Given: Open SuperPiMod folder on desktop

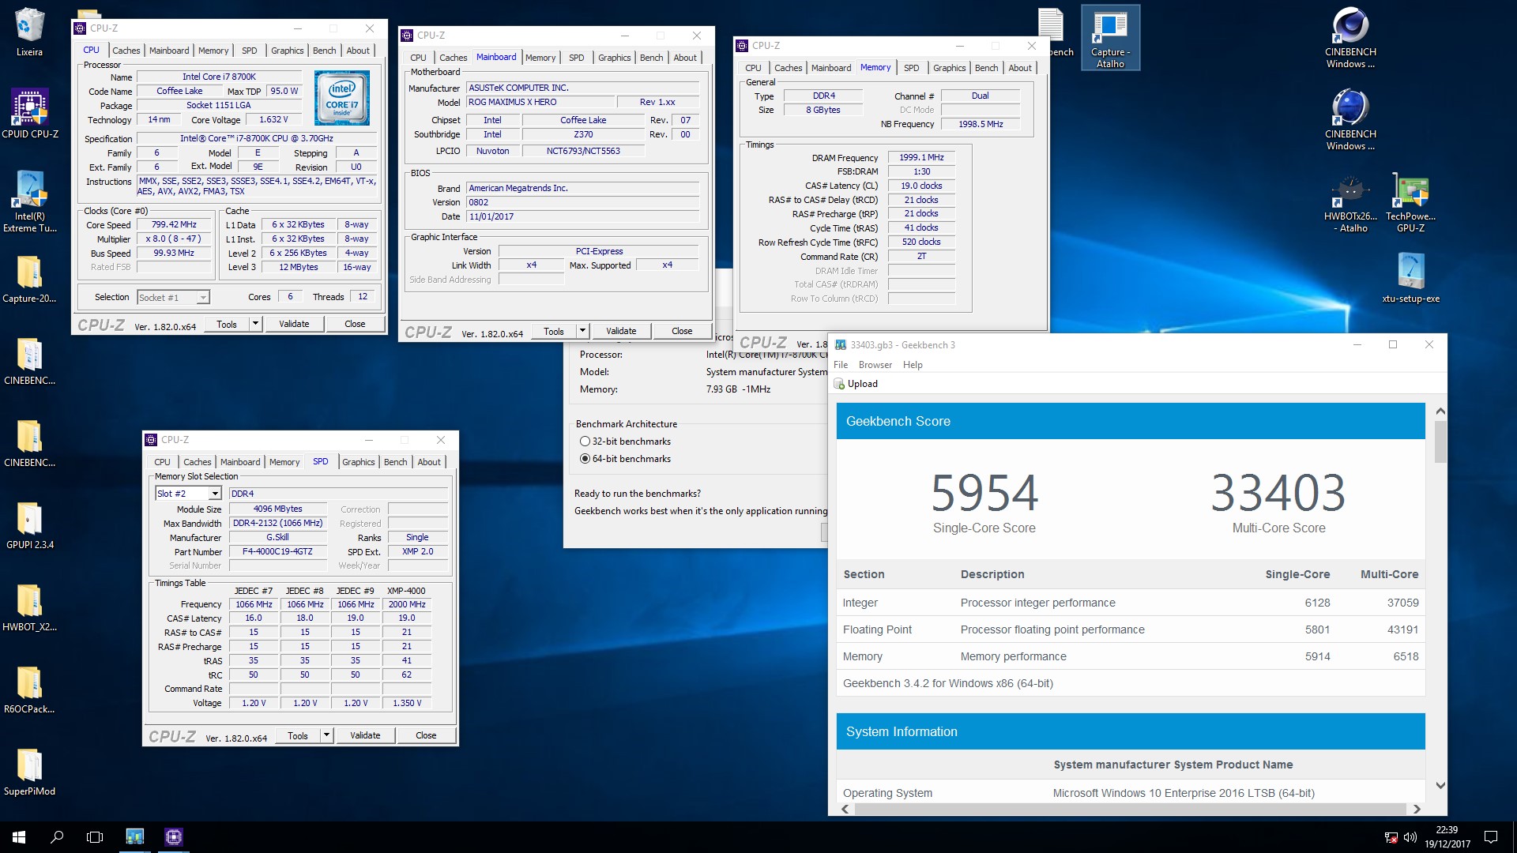Looking at the screenshot, I should [29, 771].
